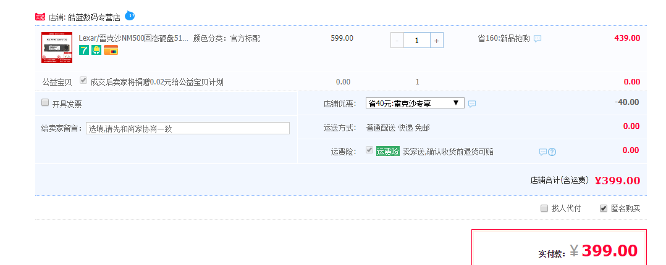This screenshot has width=666, height=265.
Task: Open info bubble beside 省160:新品抢购
Action: coord(537,39)
